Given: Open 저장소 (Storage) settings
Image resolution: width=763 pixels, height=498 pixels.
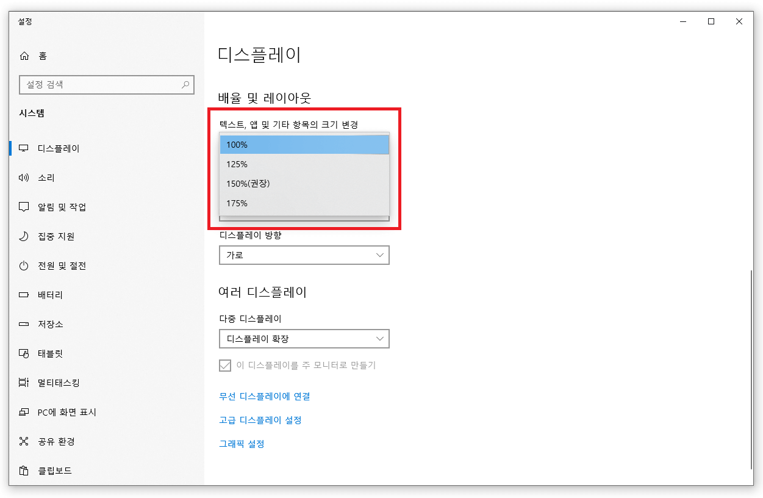Looking at the screenshot, I should click(x=52, y=324).
